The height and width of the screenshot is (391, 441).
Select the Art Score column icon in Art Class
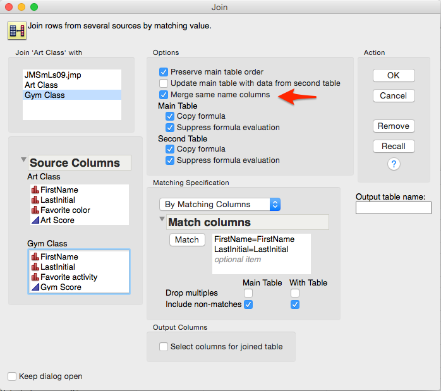(x=35, y=220)
